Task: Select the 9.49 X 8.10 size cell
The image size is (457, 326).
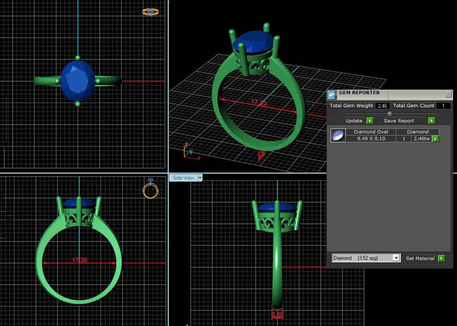Action: (370, 139)
